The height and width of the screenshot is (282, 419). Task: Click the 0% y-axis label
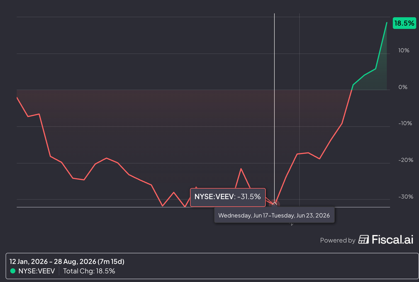[403, 87]
